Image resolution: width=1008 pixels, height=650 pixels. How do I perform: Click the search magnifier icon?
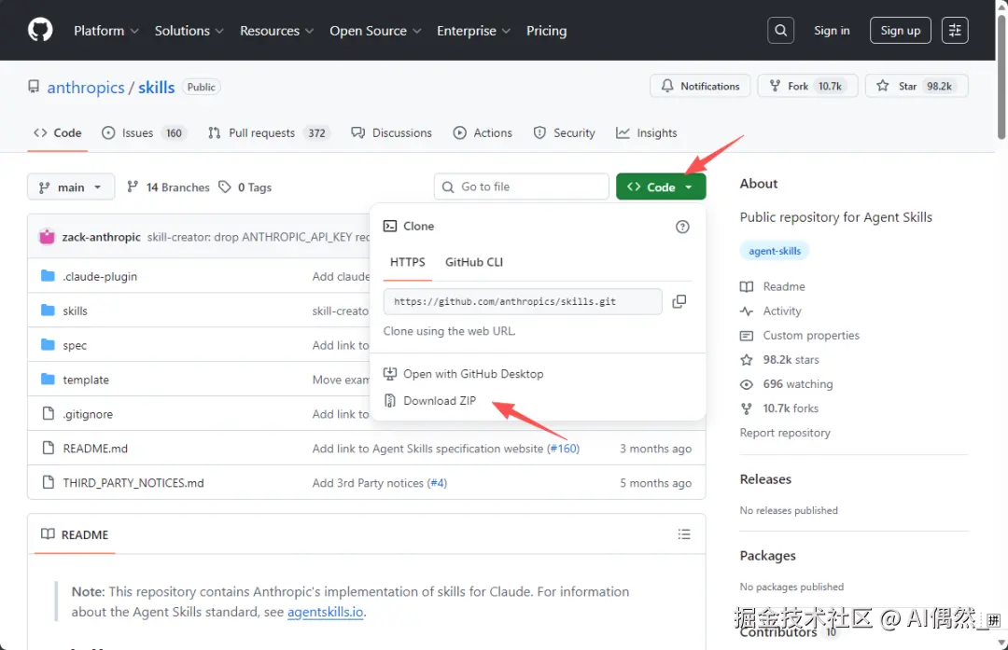coord(780,30)
